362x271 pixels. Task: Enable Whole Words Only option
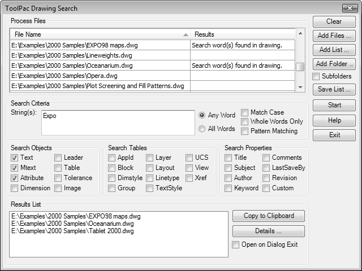click(244, 121)
